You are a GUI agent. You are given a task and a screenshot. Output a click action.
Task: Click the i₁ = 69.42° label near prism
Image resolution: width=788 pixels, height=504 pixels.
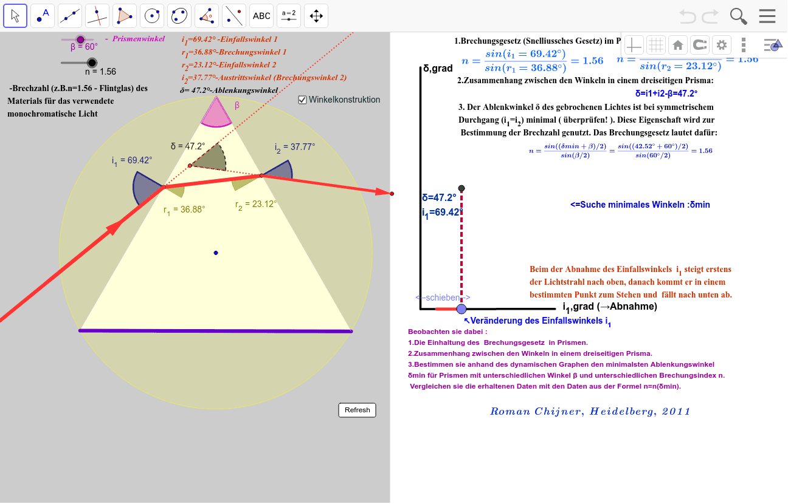(132, 160)
